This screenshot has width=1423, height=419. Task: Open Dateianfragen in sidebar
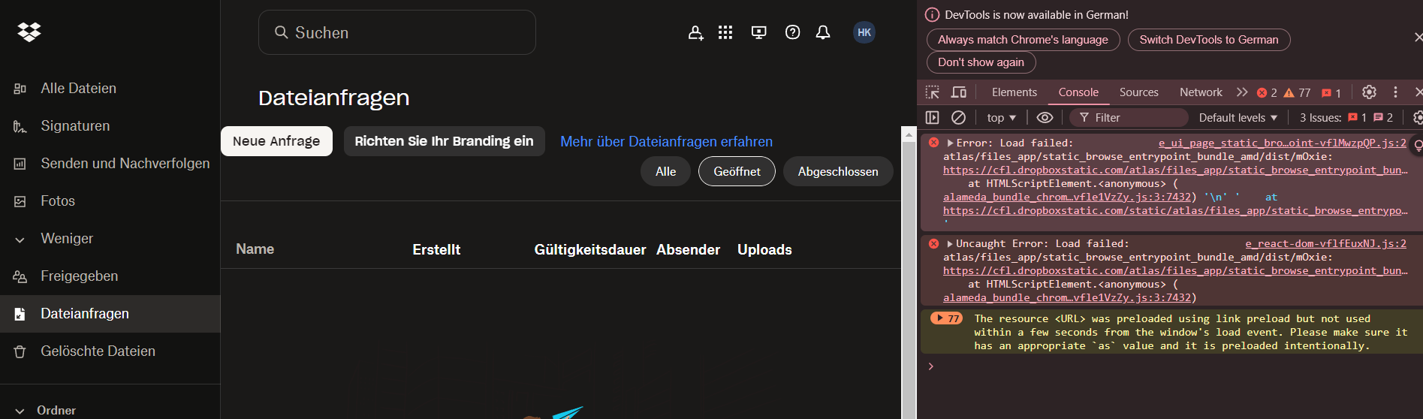(110, 314)
